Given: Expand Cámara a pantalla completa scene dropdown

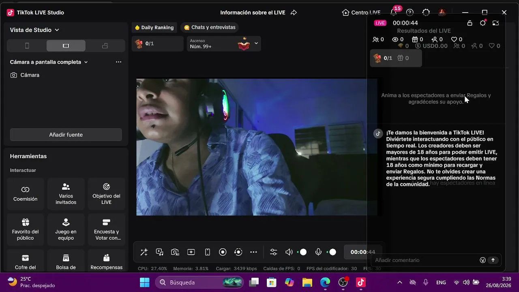Looking at the screenshot, I should point(49,62).
